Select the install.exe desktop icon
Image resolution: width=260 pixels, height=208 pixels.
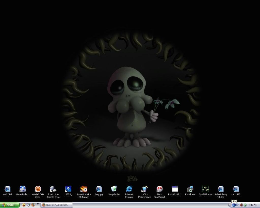(190, 190)
